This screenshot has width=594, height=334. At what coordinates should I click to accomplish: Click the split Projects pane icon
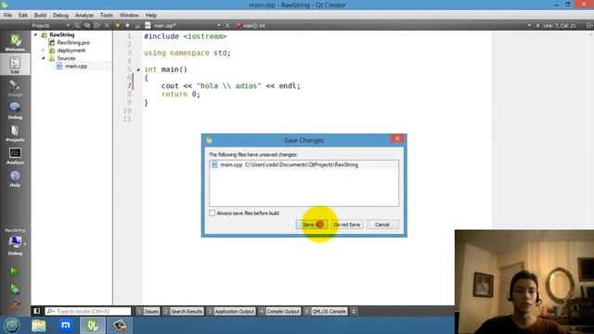click(x=97, y=25)
